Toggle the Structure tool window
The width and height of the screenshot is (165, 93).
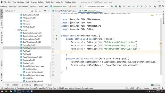tap(2, 65)
